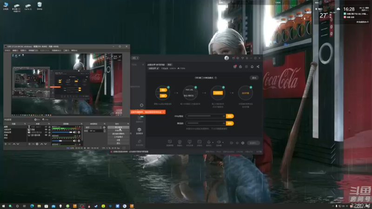The width and height of the screenshot is (372, 209).
Task: Open scene transition settings gear in OBS
Action: pos(104,127)
